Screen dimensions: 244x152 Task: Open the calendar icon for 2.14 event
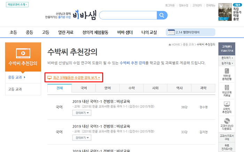(x=171, y=32)
